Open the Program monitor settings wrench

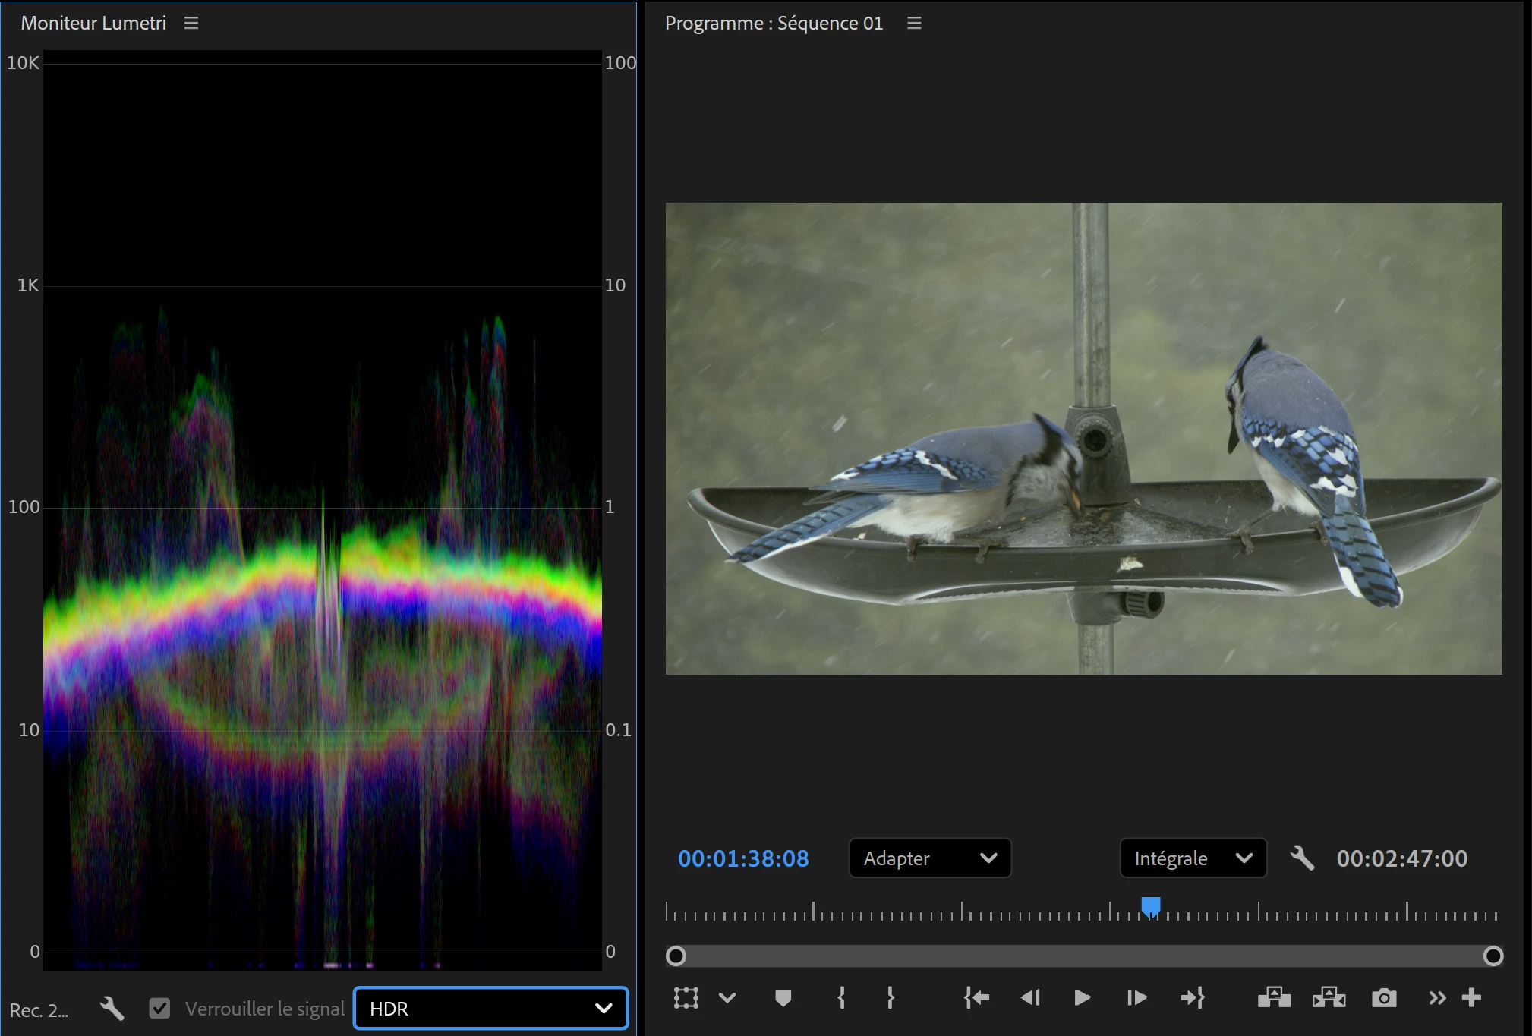pos(1302,858)
